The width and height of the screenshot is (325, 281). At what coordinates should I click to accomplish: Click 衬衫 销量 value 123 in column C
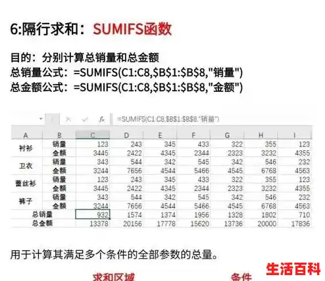(93, 144)
